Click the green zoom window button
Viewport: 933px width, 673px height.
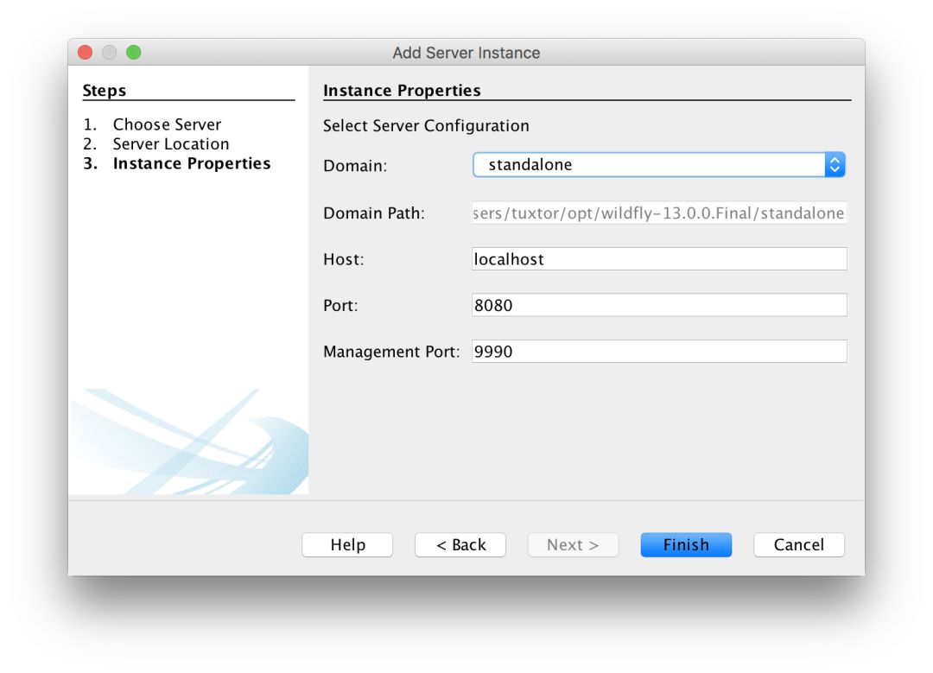[134, 53]
